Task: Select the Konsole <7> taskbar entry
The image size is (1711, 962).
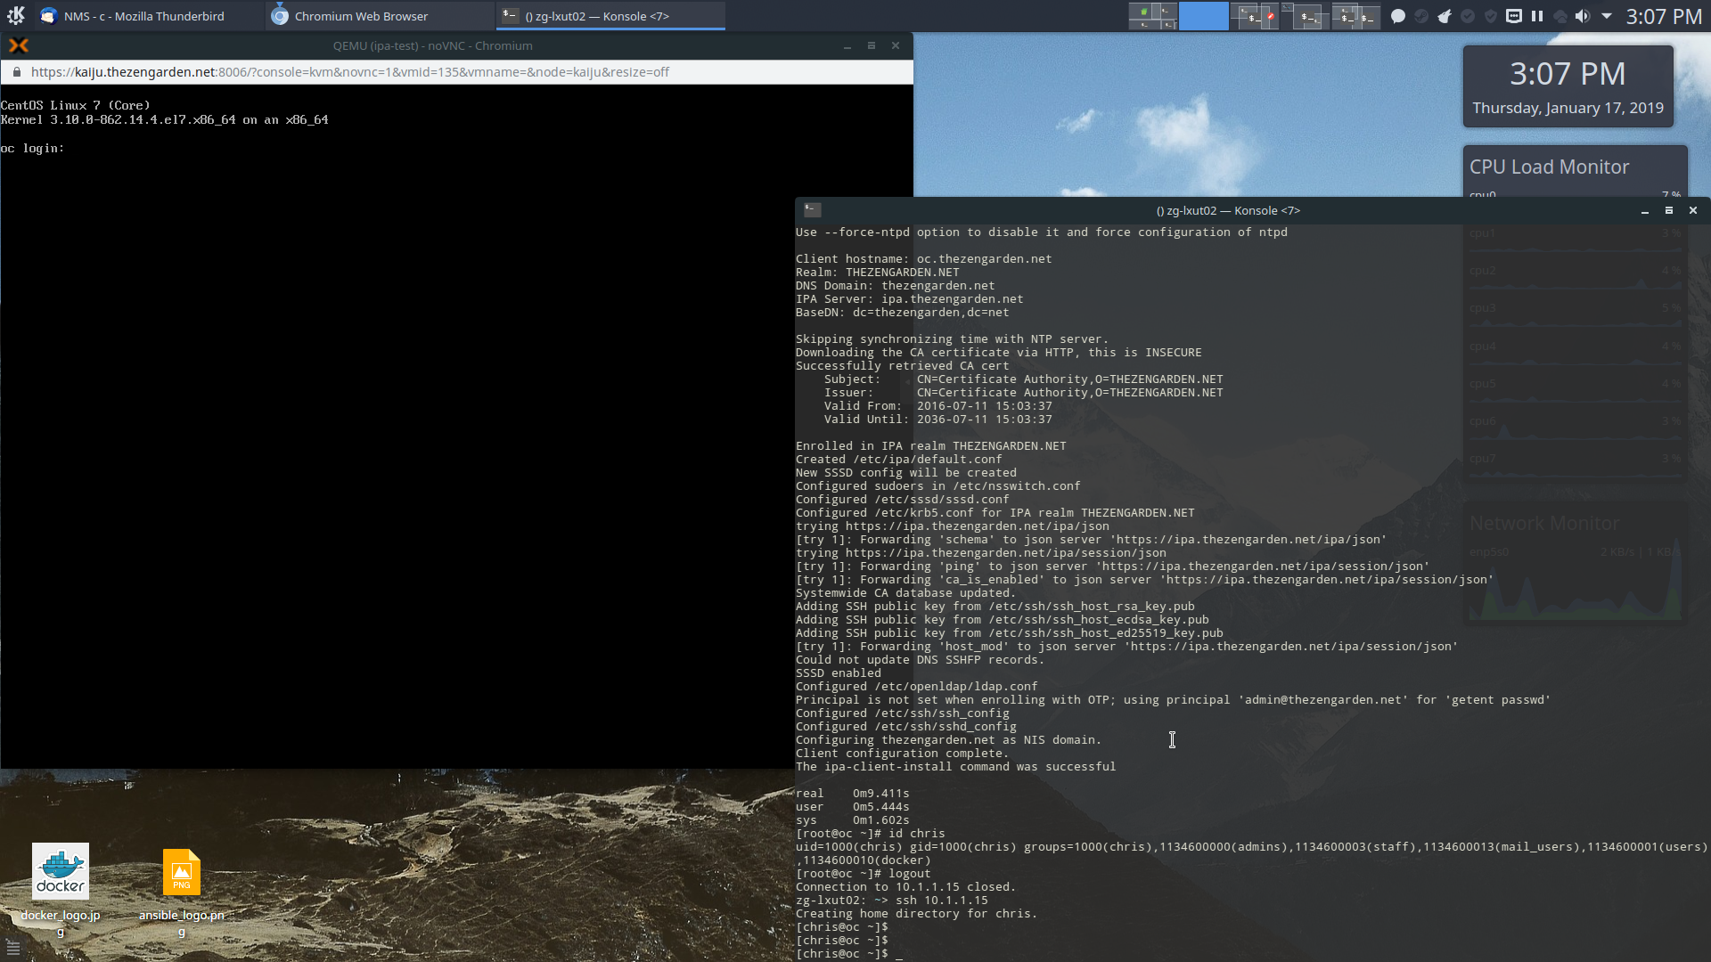Action: click(610, 16)
